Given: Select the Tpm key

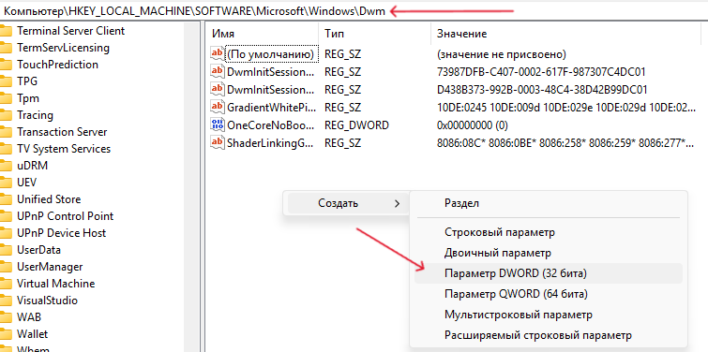Looking at the screenshot, I should pyautogui.click(x=28, y=98).
